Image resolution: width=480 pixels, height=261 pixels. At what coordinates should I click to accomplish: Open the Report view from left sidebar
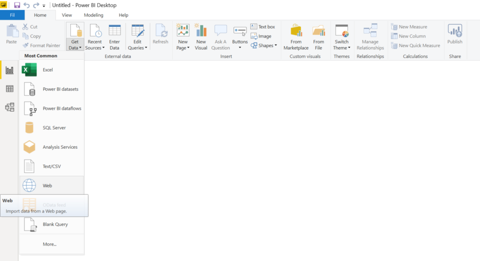(9, 70)
